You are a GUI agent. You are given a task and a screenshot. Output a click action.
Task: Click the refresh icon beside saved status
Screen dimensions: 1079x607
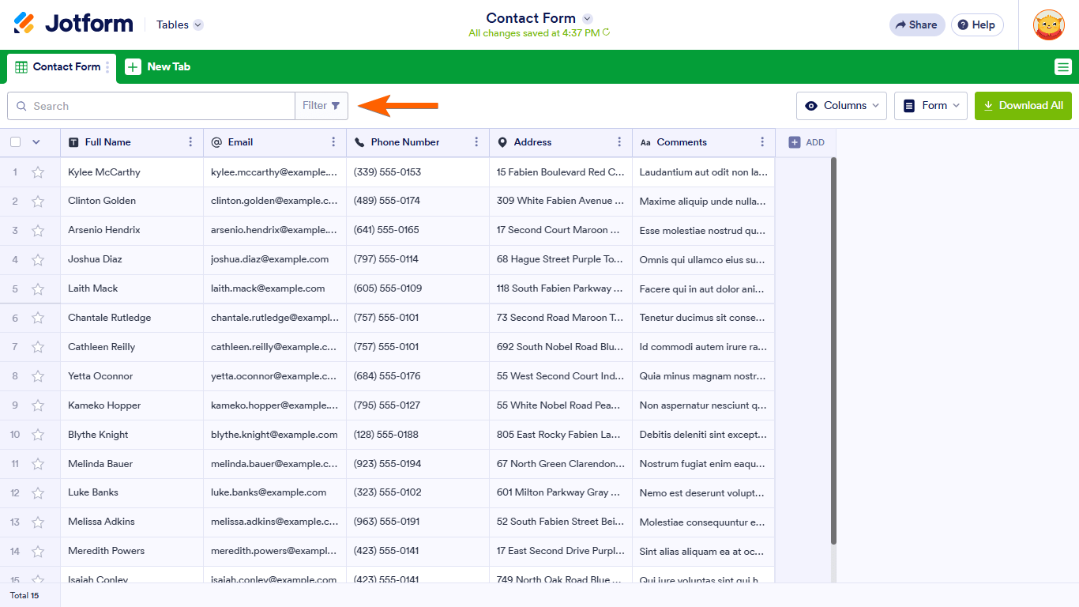click(x=606, y=33)
